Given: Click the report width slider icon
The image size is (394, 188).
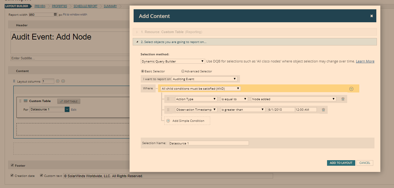Looking at the screenshot, I should coord(55,15).
